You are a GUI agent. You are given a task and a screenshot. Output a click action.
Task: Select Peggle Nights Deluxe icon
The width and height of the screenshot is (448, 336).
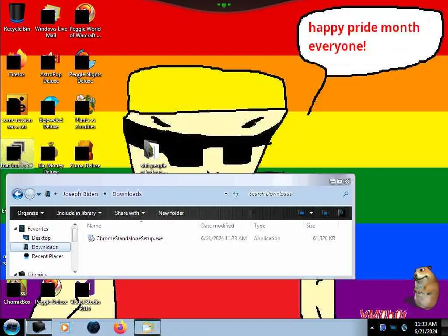pos(85,66)
